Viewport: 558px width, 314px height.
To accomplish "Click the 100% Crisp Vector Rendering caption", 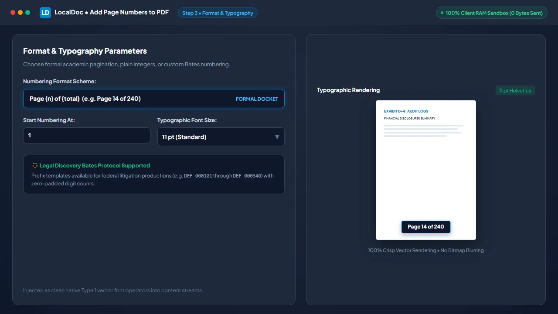I will 426,250.
